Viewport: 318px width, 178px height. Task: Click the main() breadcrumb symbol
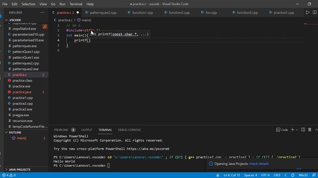click(x=84, y=20)
